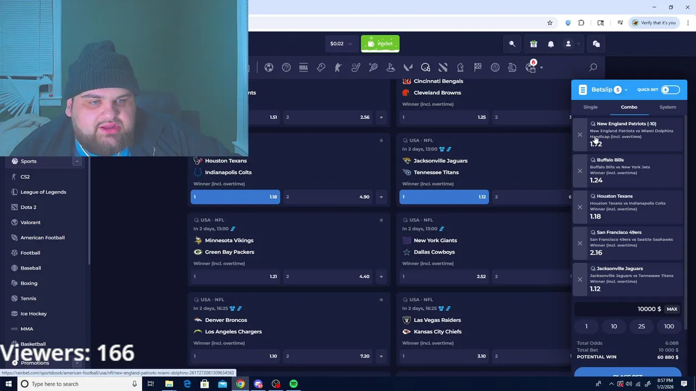Select the ice hockey sticks icon
Image resolution: width=696 pixels, height=391 pixels.
point(356,67)
